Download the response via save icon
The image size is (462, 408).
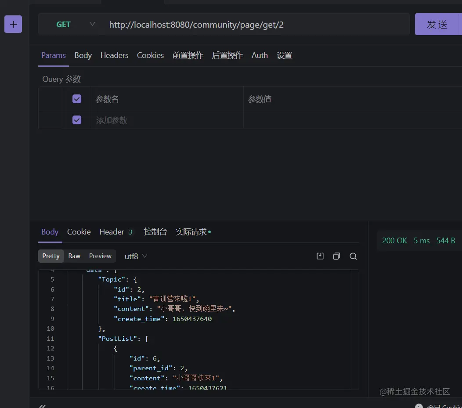coord(320,256)
